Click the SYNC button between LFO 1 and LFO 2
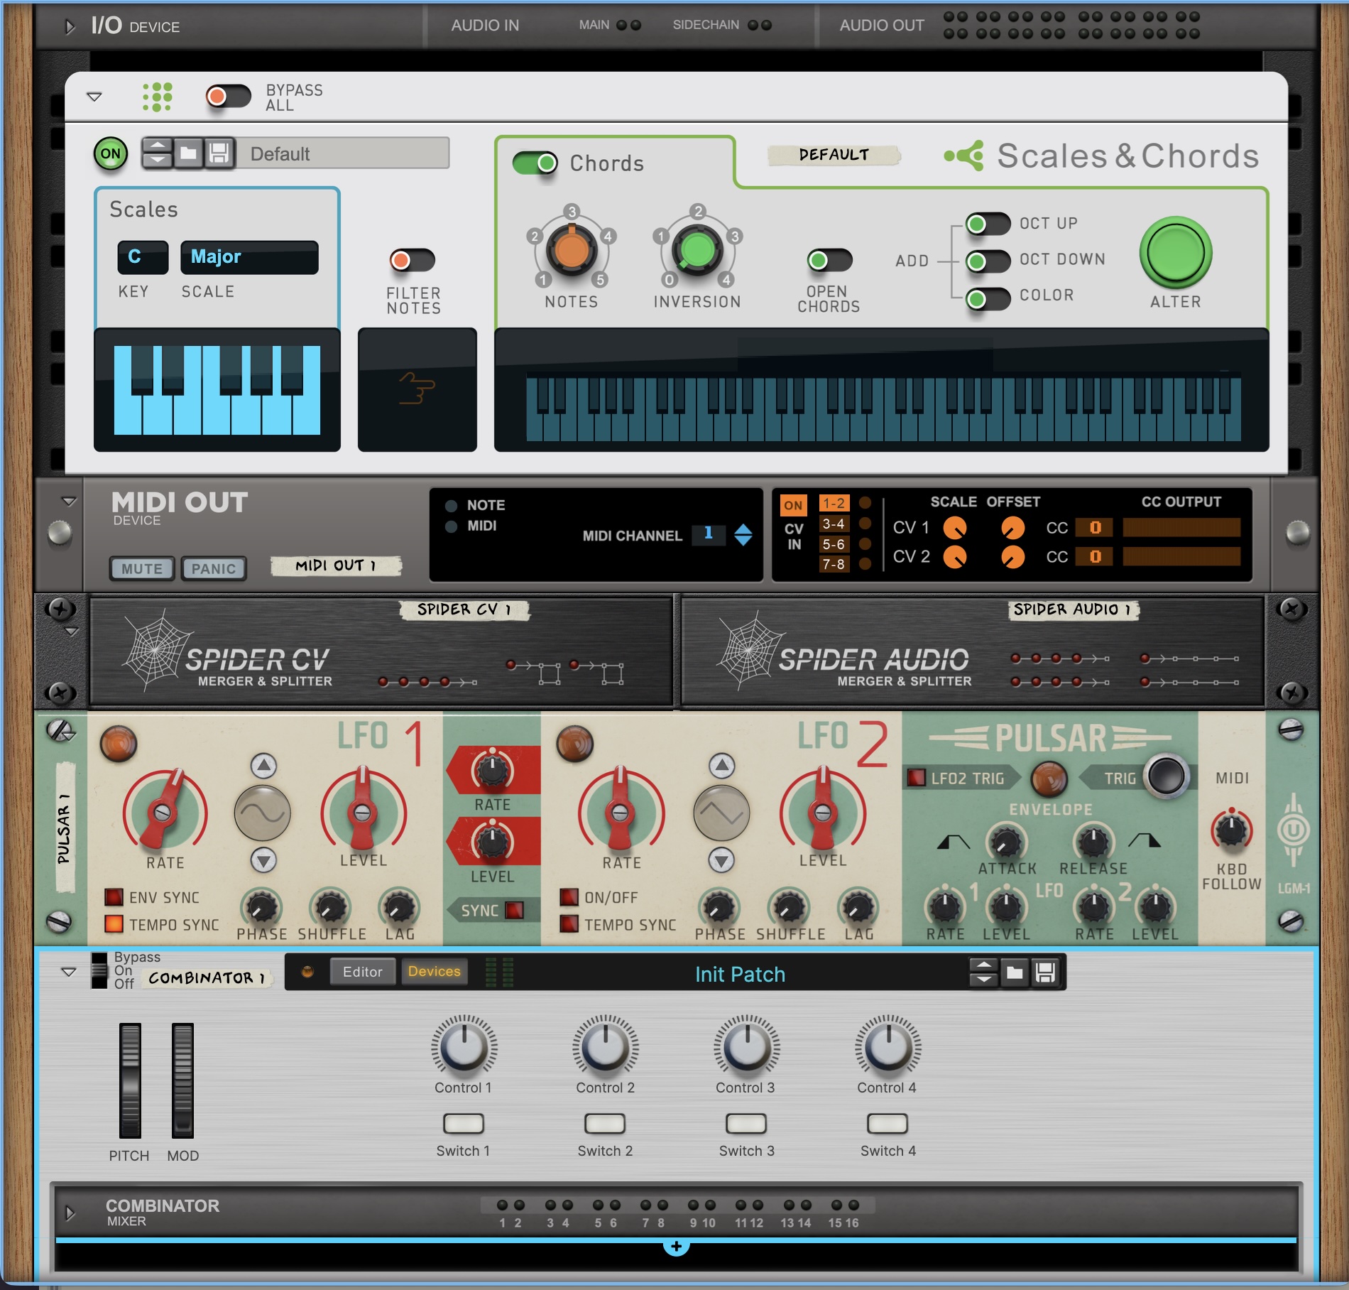 click(x=513, y=910)
